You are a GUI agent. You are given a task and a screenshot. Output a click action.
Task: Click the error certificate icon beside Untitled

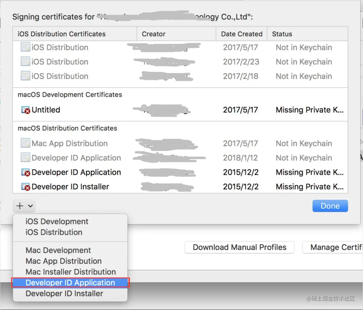26,110
